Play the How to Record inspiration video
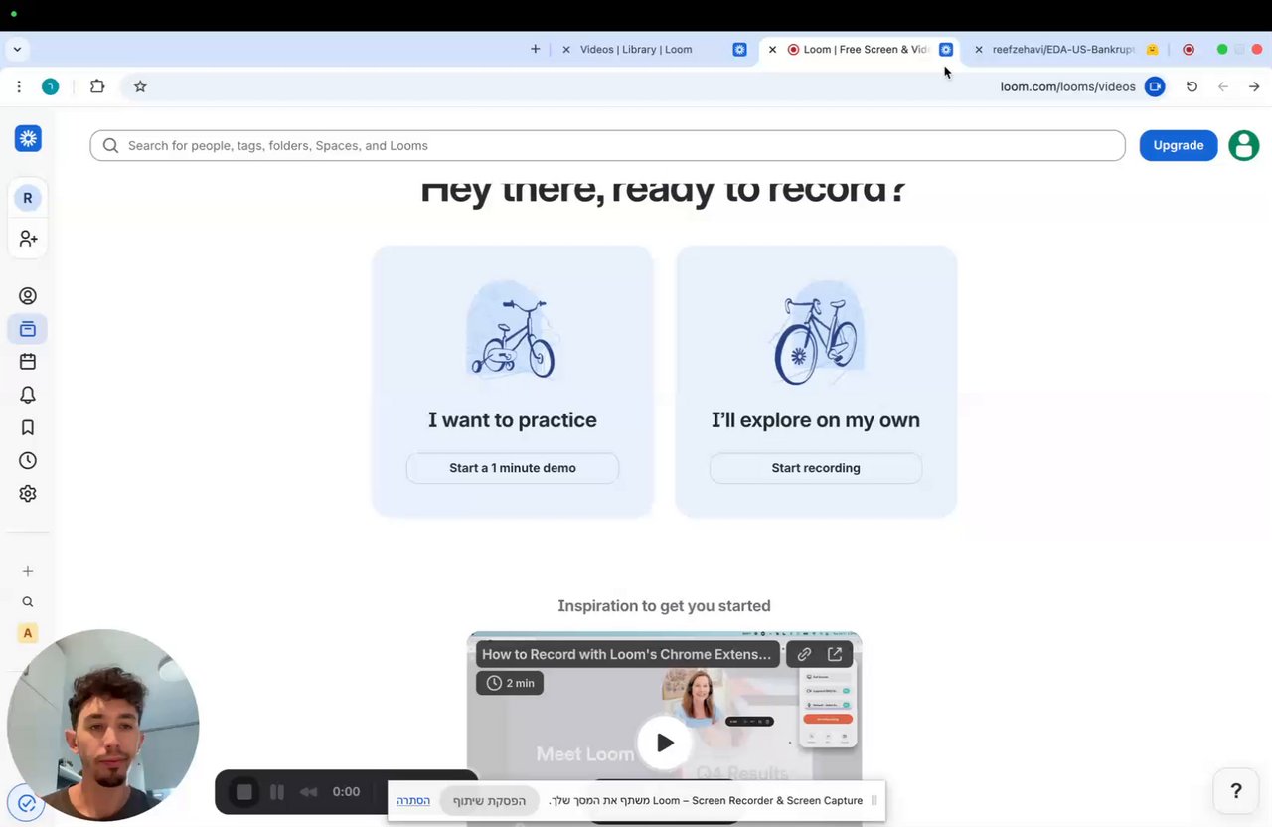The height and width of the screenshot is (827, 1272). click(x=665, y=743)
